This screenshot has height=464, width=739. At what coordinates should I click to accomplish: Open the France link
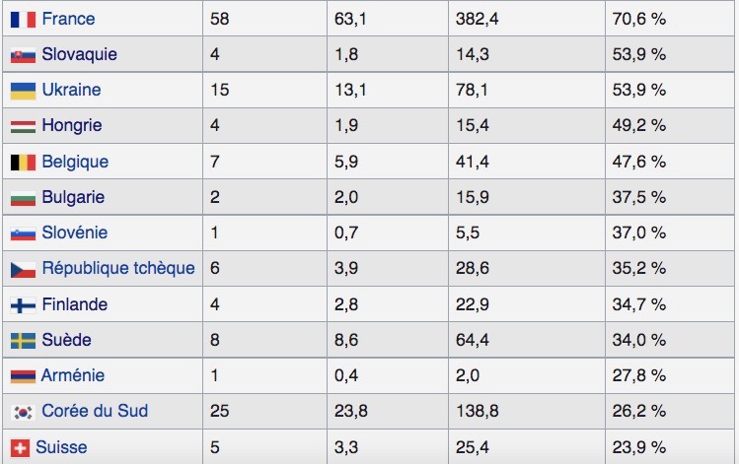[x=68, y=19]
